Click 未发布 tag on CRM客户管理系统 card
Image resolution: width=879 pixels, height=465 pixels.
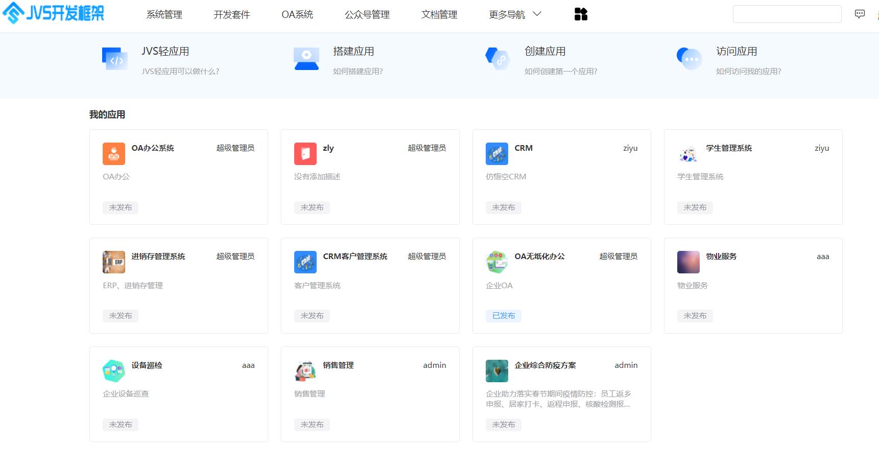[x=312, y=316]
